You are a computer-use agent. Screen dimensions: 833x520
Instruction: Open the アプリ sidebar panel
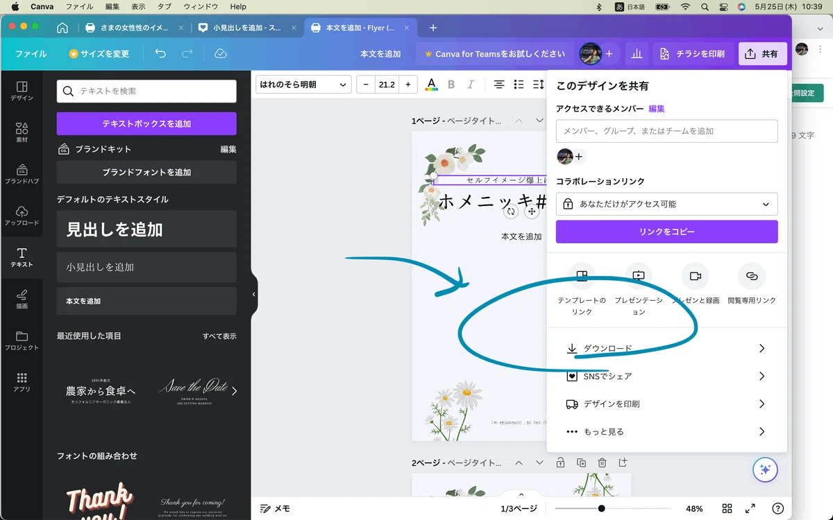[22, 382]
